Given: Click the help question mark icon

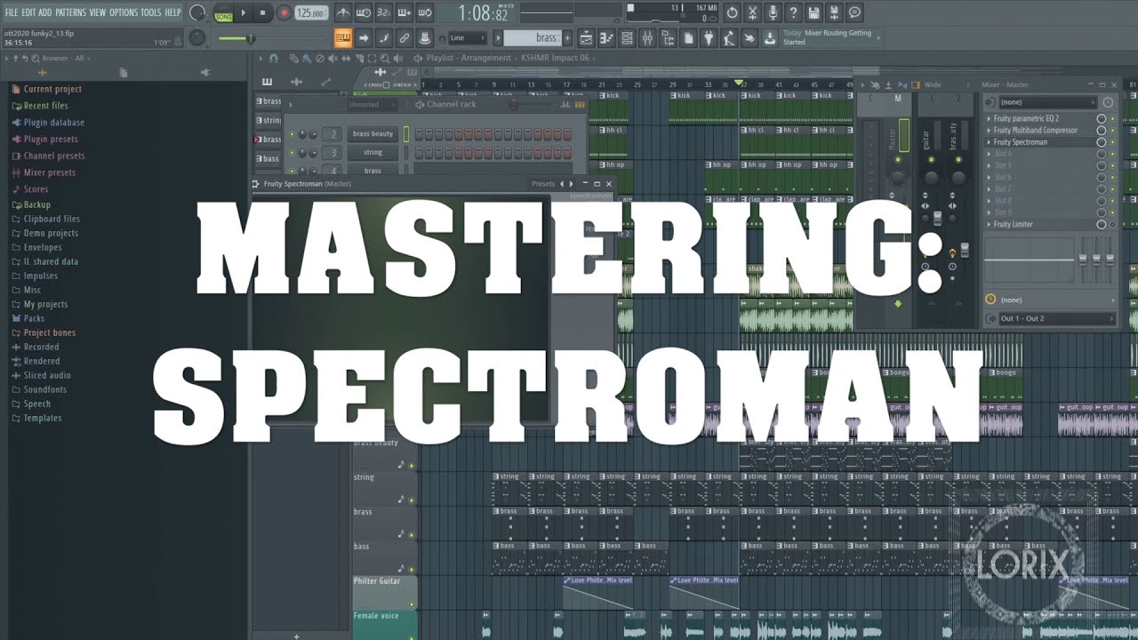Looking at the screenshot, I should [793, 12].
